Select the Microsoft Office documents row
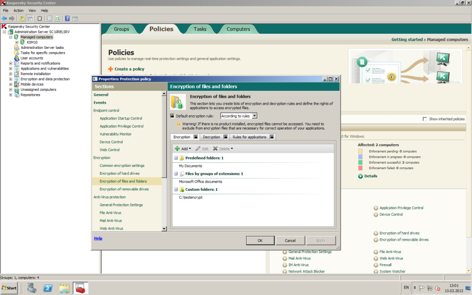Screen dimensions: 472x295 [253, 182]
